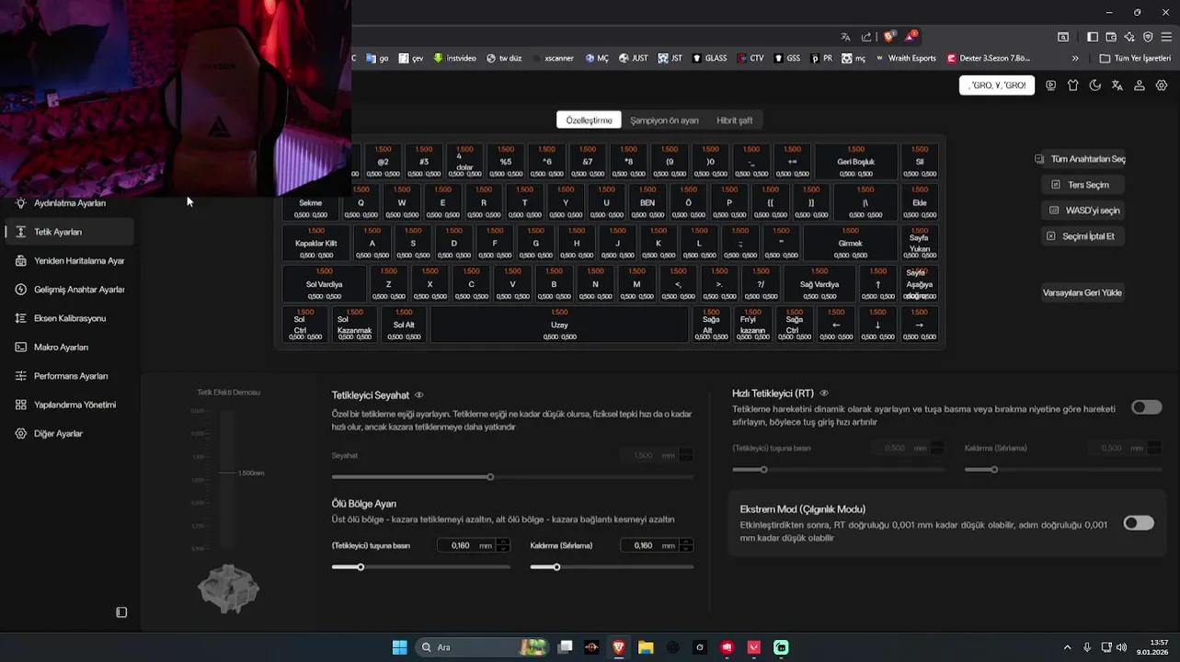Adjust the Kaldırma (Sıfırlama) dead zone stepper
The image size is (1180, 662).
[x=686, y=545]
